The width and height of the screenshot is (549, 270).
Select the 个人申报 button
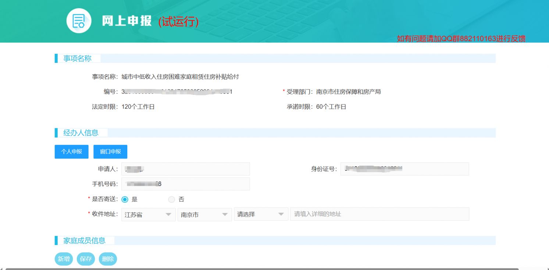[x=72, y=152]
